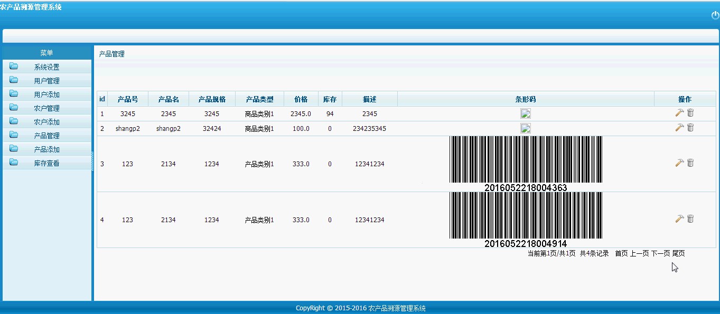This screenshot has height=314, width=720.
Task: Click the 产品规格 column header
Action: tap(212, 99)
